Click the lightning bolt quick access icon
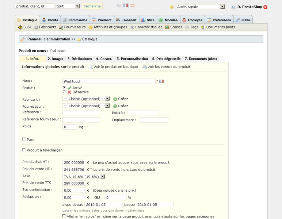This screenshot has width=282, height=219. click(172, 7)
